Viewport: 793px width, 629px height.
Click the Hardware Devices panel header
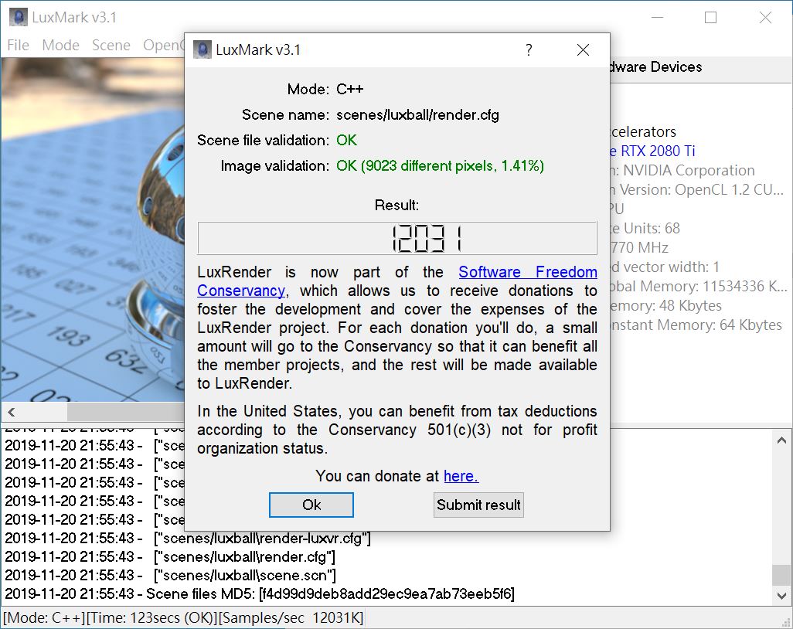coord(655,67)
